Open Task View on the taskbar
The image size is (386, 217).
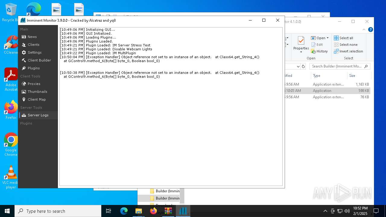tap(109, 211)
